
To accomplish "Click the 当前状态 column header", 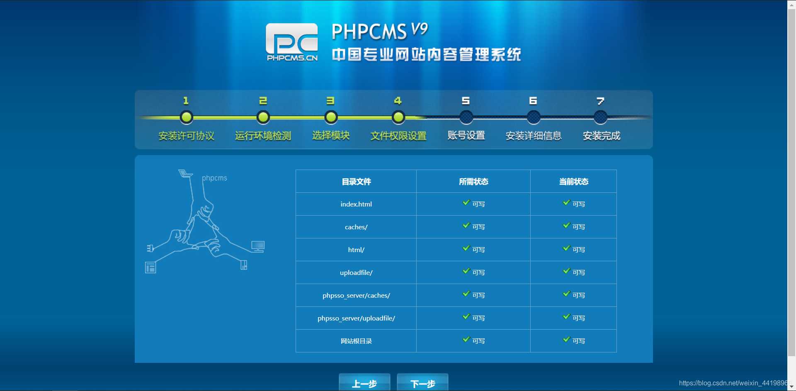I will pos(573,182).
